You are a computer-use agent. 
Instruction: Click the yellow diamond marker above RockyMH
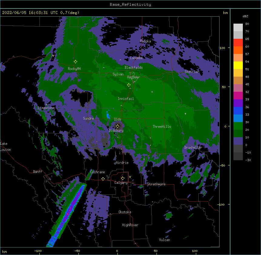(76, 62)
